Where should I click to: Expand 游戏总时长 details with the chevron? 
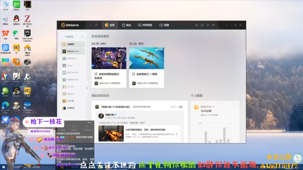click(213, 107)
